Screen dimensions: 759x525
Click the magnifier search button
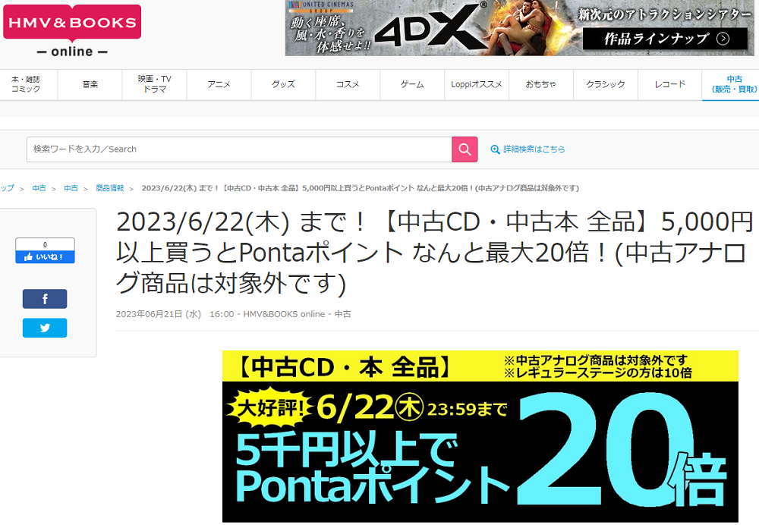coord(465,149)
